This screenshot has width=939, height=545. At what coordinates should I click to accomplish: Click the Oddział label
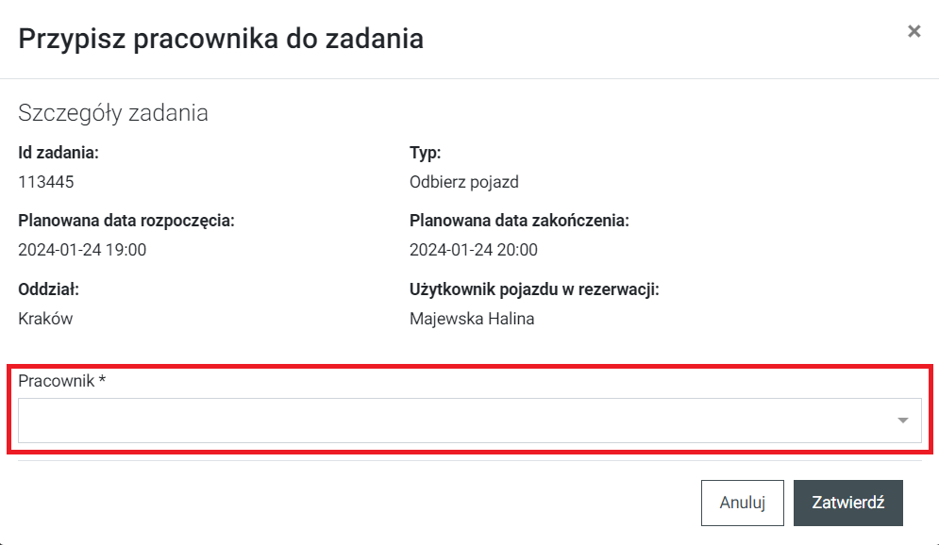pyautogui.click(x=48, y=289)
